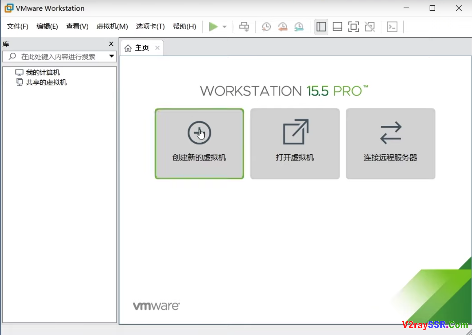Close the 主页 tab

click(x=157, y=48)
